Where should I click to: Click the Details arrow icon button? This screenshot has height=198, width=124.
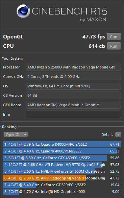118,135
